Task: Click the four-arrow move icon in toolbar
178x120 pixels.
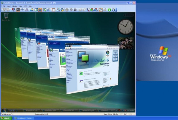Action: pyautogui.click(x=22, y=10)
